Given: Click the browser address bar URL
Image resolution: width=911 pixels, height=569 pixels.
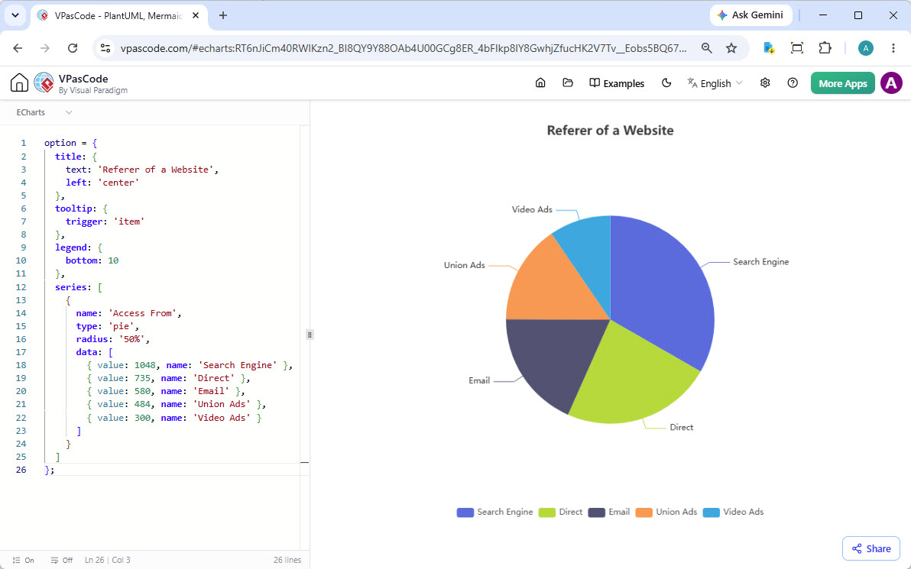Looking at the screenshot, I should pyautogui.click(x=404, y=48).
